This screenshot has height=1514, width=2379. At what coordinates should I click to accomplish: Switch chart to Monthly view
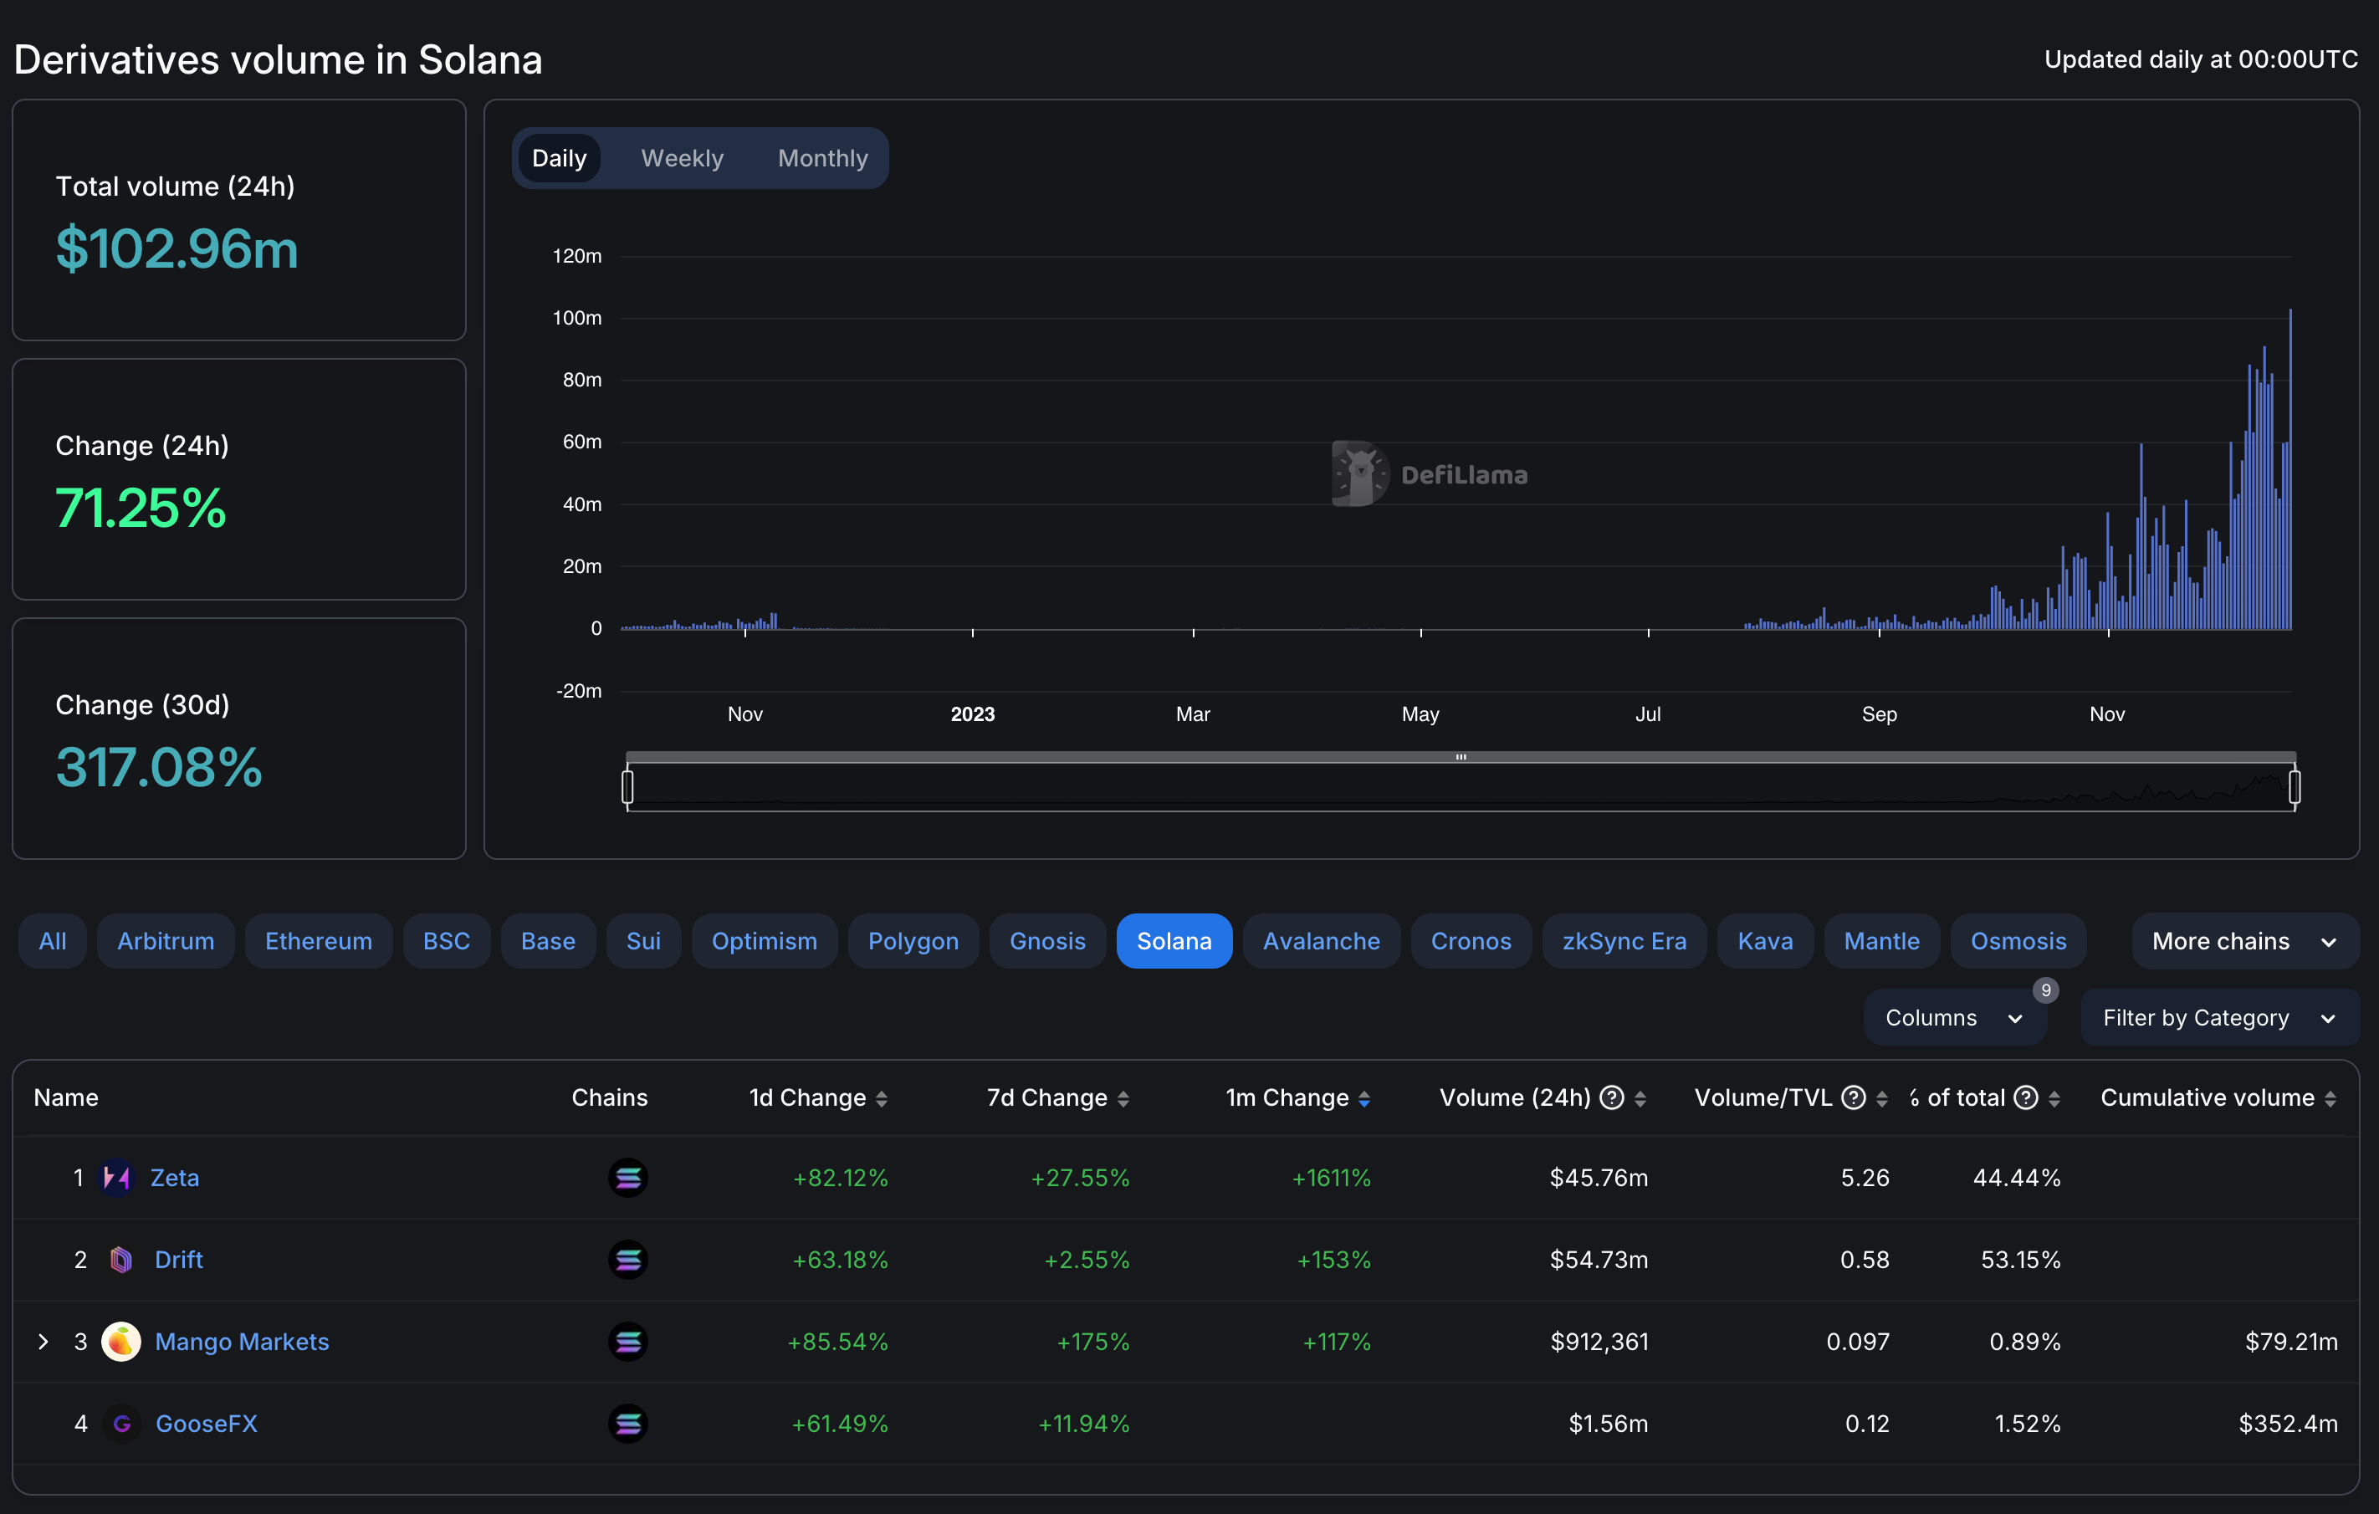tap(822, 158)
